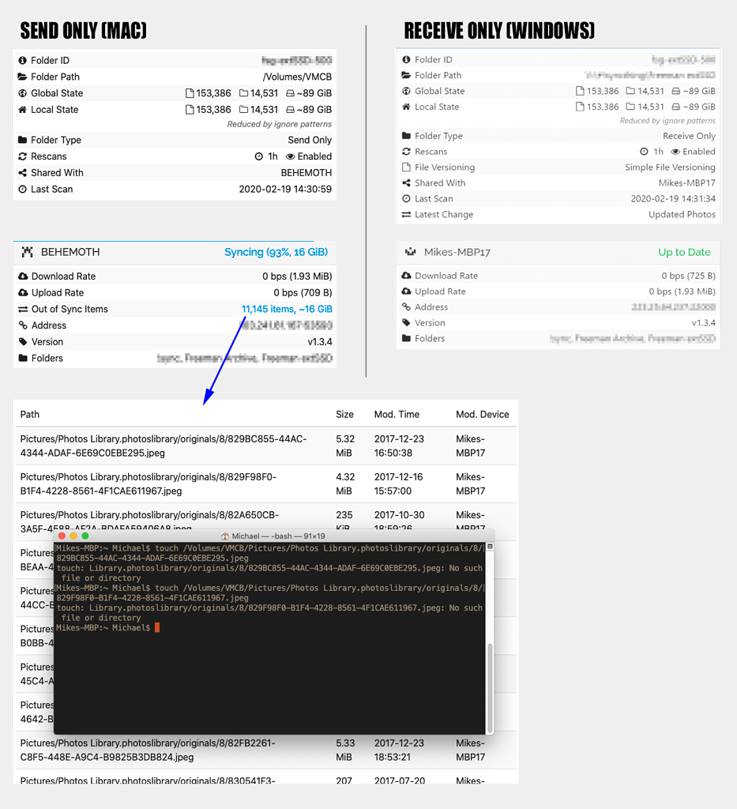This screenshot has width=737, height=809.
Task: Click the Simple File Versioning value
Action: coord(670,167)
